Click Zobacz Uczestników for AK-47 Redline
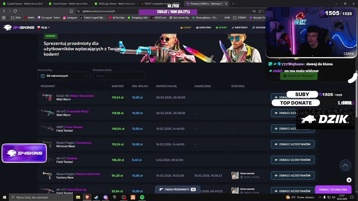358x201 pixels. point(293,160)
